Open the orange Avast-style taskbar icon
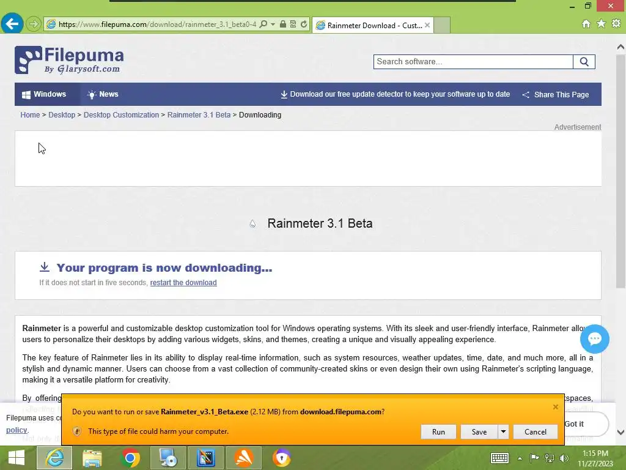The image size is (626, 470). [x=243, y=458]
